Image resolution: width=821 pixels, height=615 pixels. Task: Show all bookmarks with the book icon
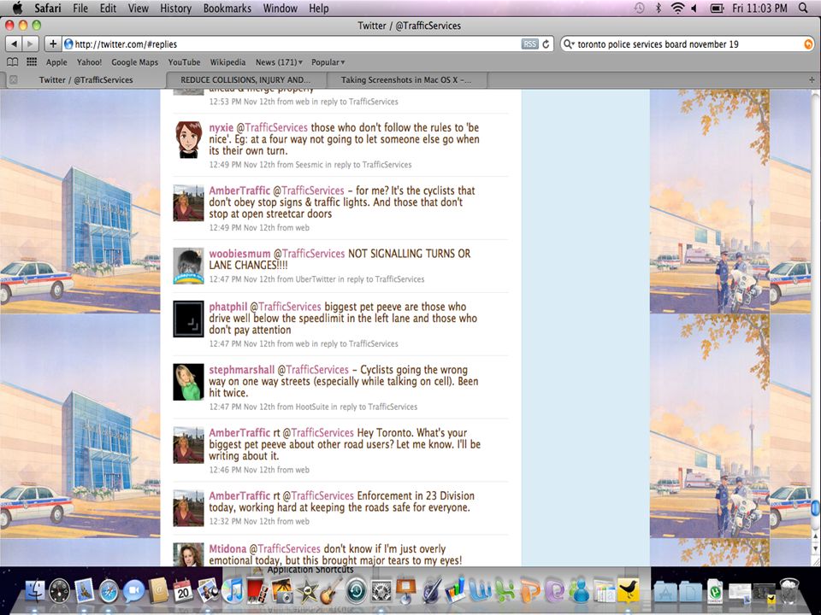point(13,61)
